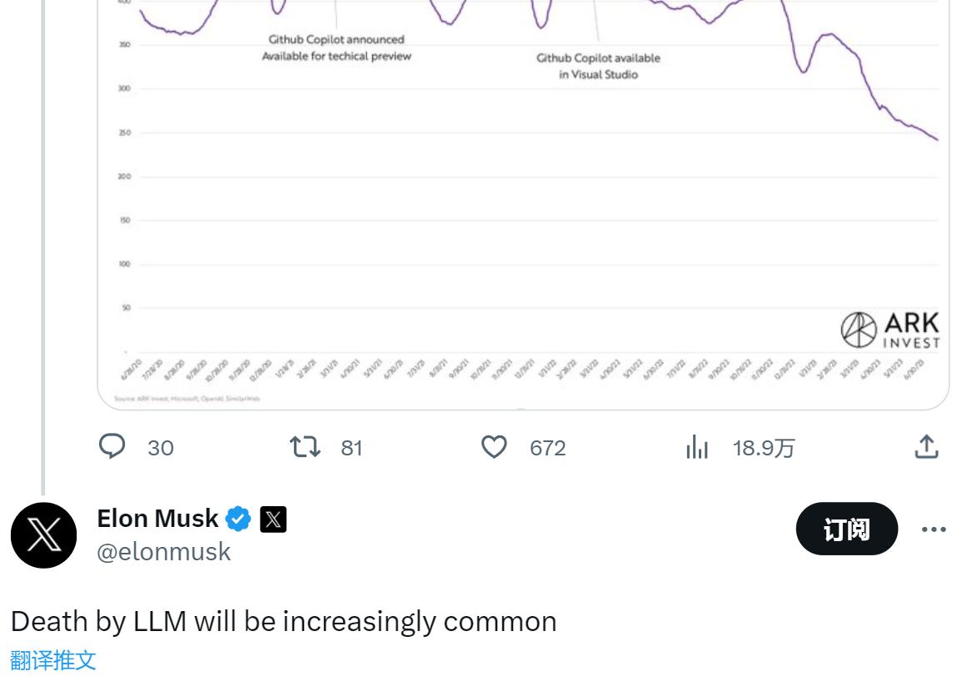Open the three-dot more options menu

934,529
